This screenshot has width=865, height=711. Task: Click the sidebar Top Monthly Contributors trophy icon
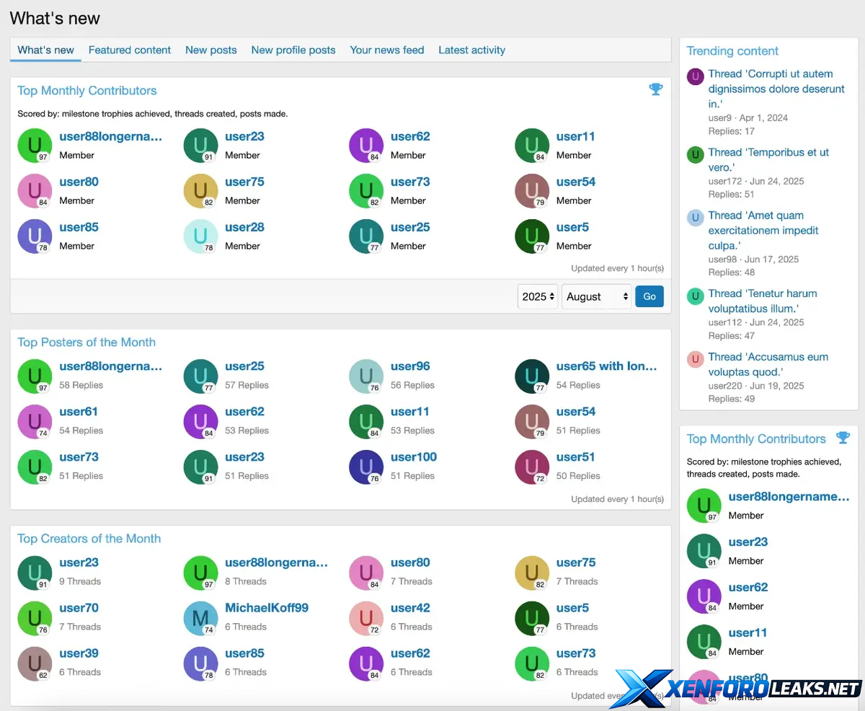tap(842, 438)
